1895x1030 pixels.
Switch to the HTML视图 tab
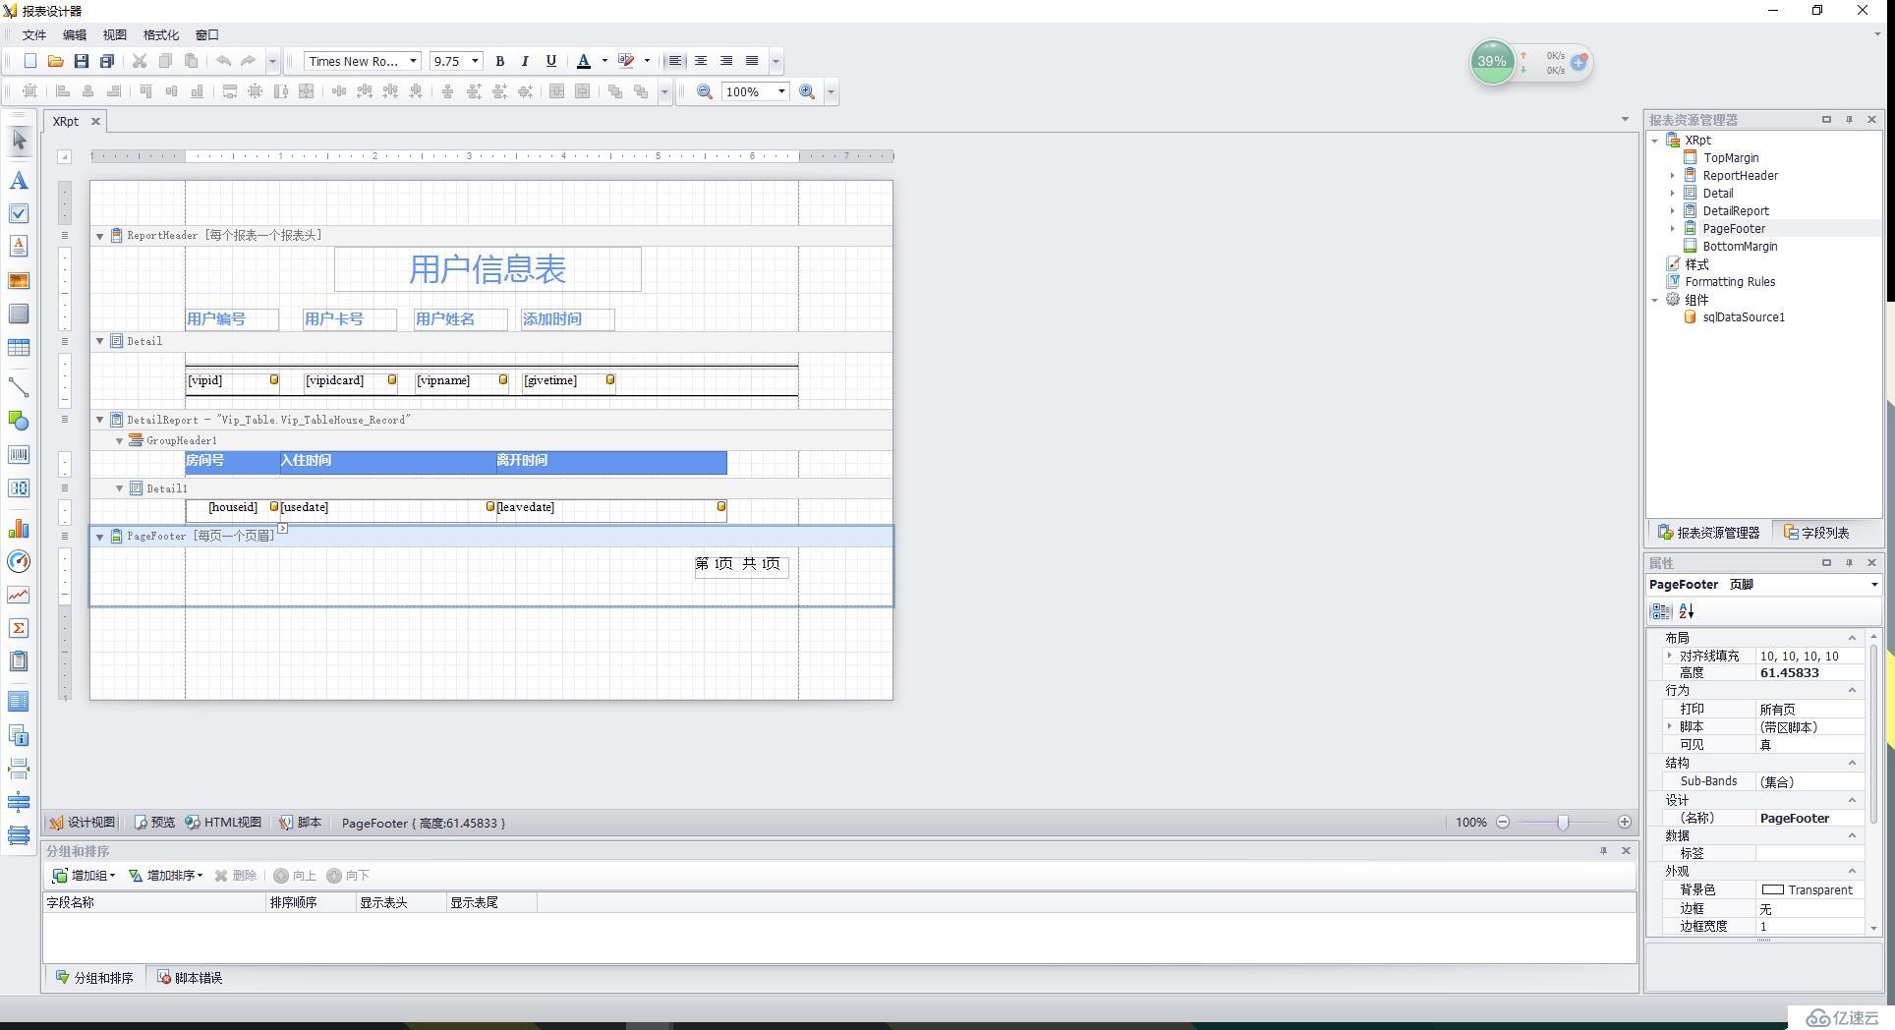223,823
